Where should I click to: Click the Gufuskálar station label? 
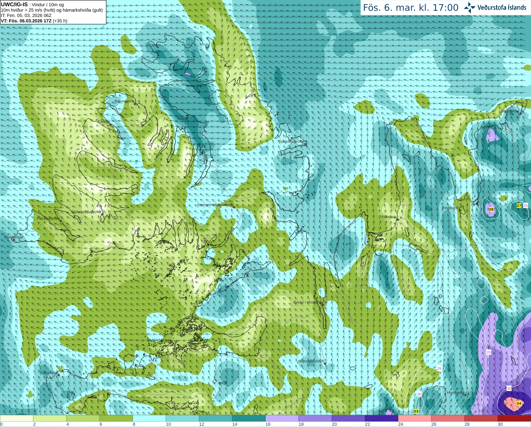pyautogui.click(x=48, y=373)
